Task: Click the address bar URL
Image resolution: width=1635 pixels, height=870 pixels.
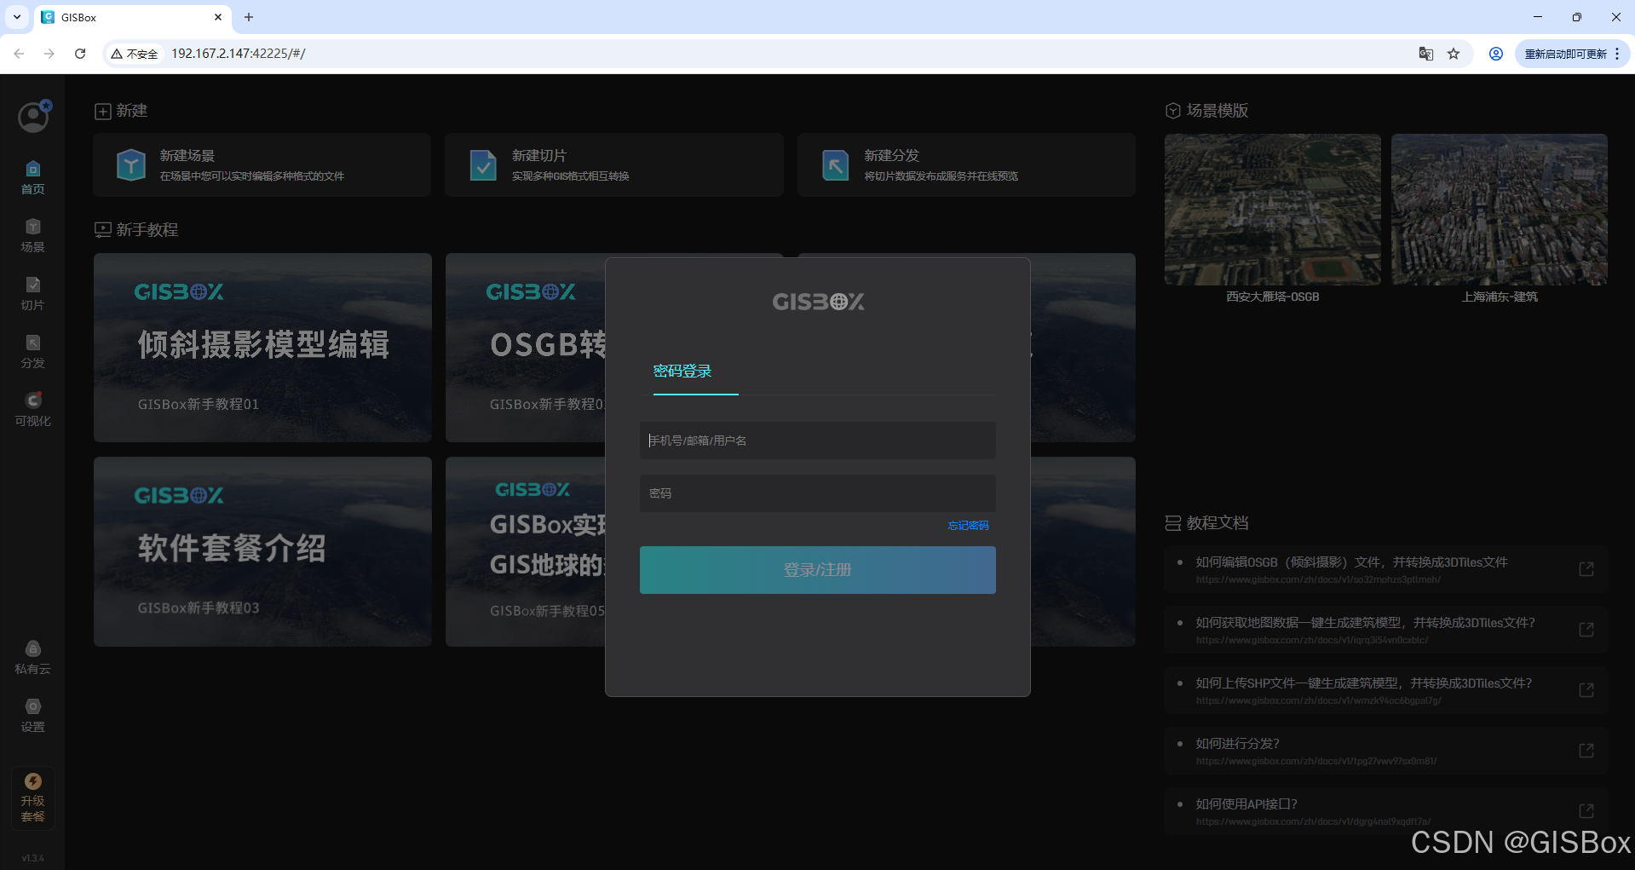Action: tap(239, 54)
